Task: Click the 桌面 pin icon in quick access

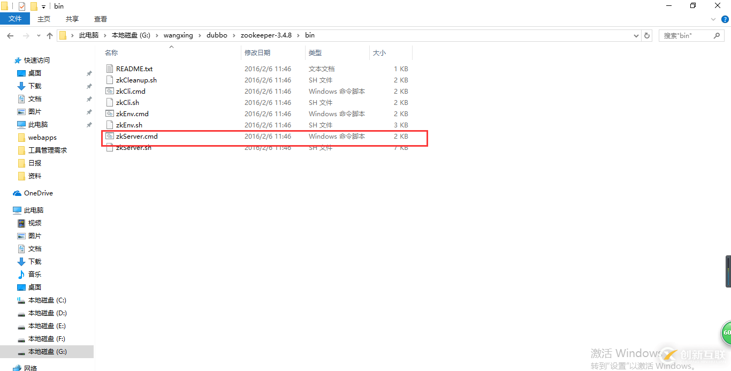Action: [x=89, y=73]
